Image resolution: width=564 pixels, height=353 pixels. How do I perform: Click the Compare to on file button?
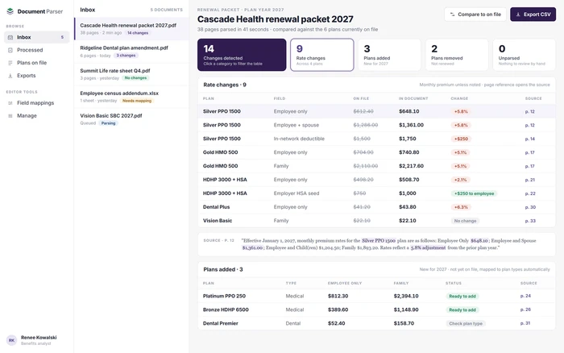(x=475, y=15)
